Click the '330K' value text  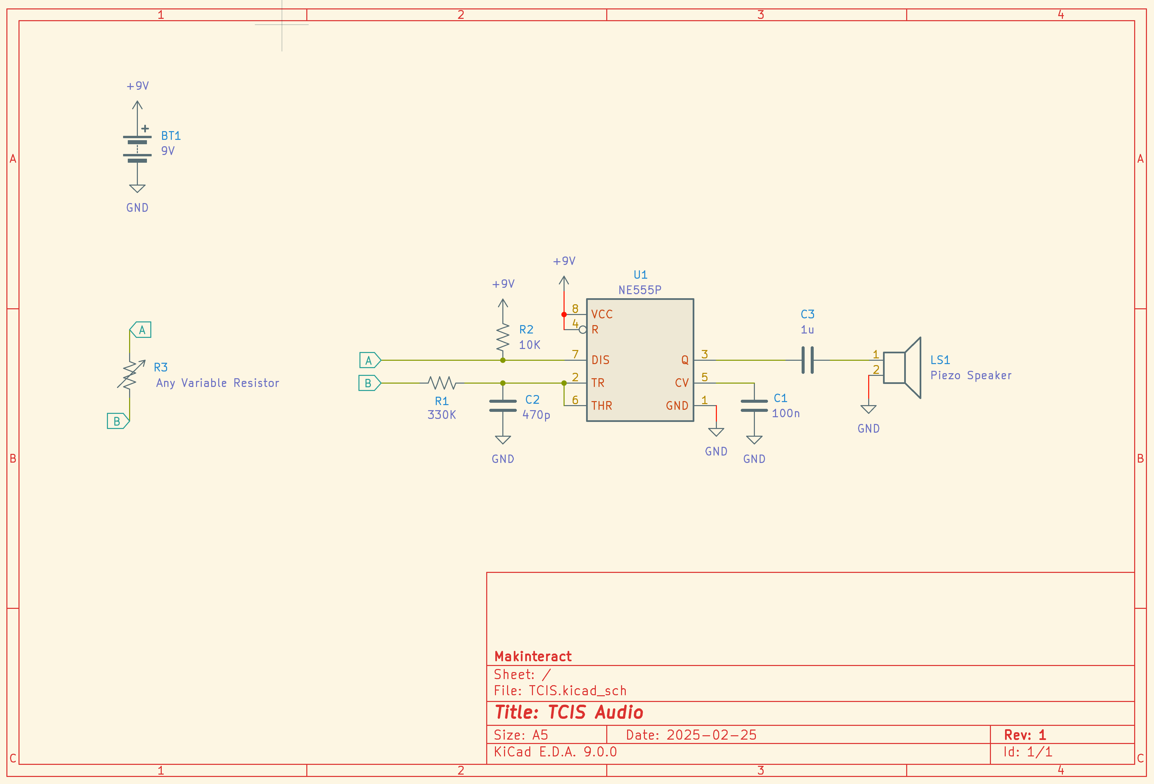pyautogui.click(x=441, y=415)
